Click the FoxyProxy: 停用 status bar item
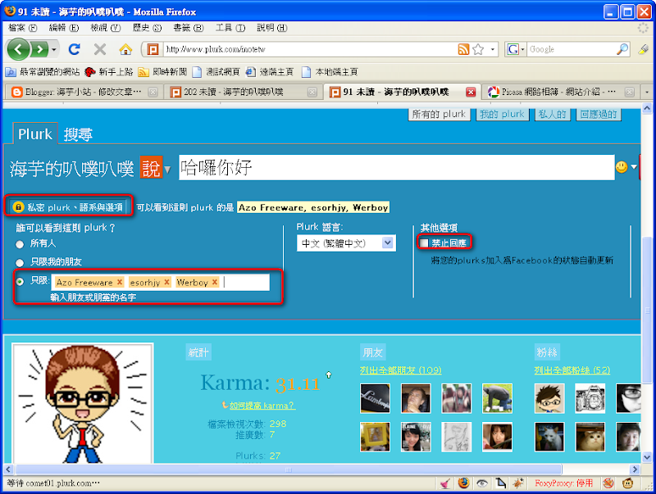Screen dimensions: 656x494 (563, 483)
